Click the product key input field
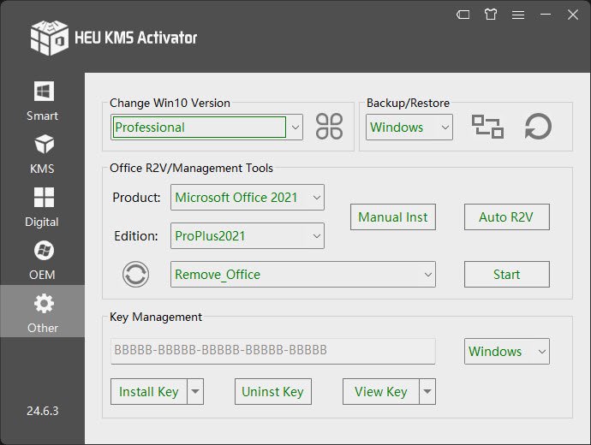This screenshot has height=445, width=591. pyautogui.click(x=272, y=351)
